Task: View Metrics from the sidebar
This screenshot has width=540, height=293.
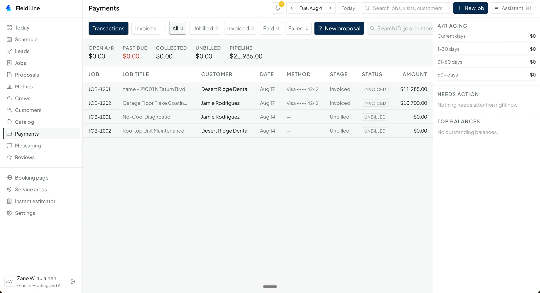Action: tap(41, 87)
